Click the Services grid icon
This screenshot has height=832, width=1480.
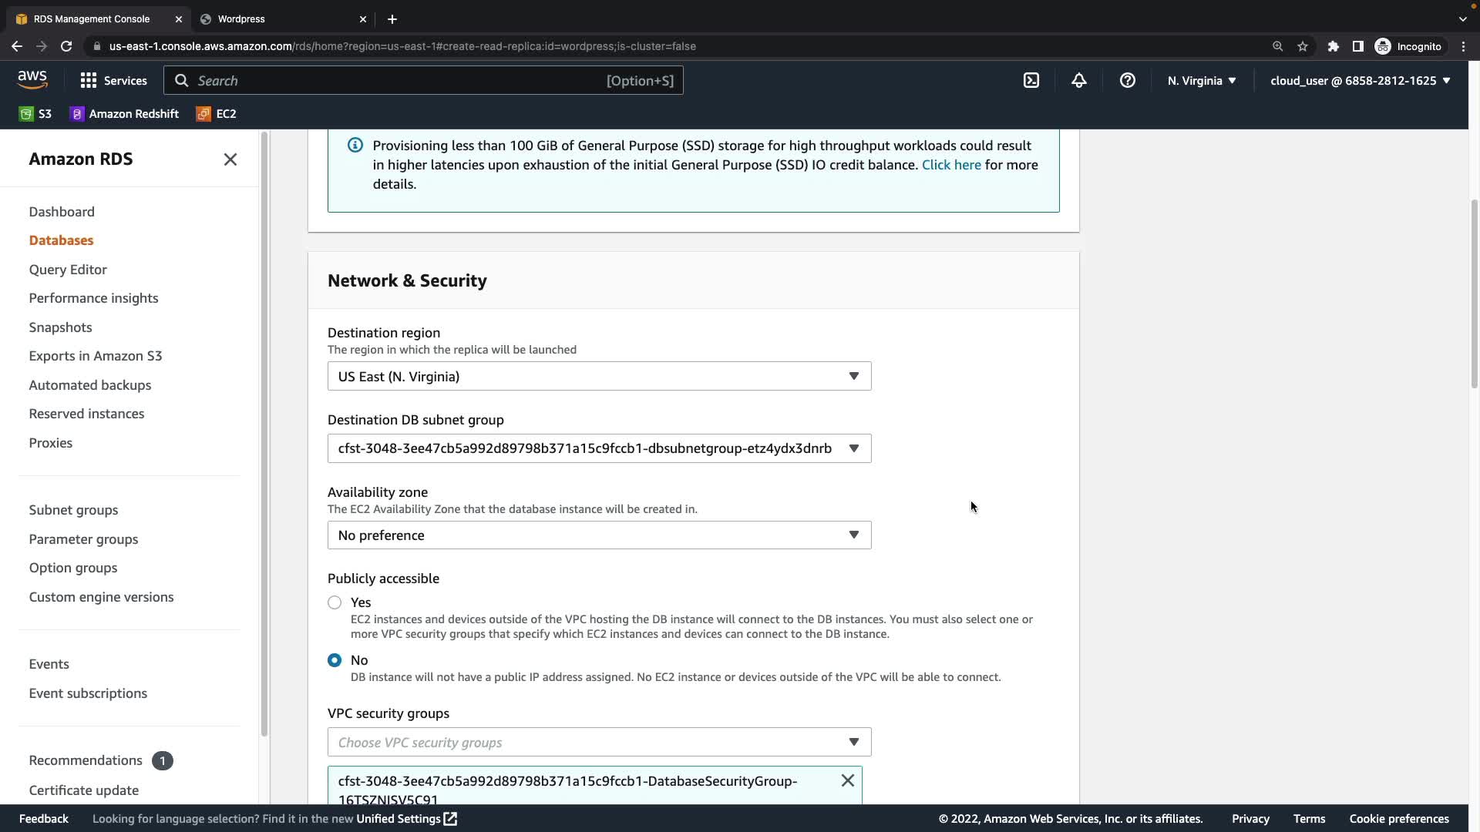click(89, 80)
